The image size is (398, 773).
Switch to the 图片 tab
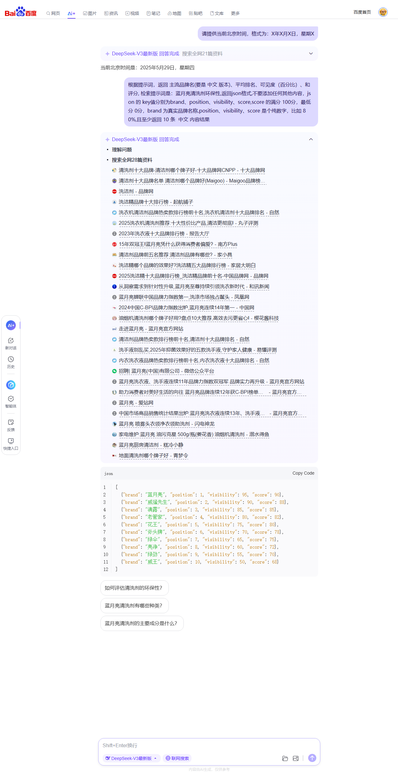pos(90,13)
